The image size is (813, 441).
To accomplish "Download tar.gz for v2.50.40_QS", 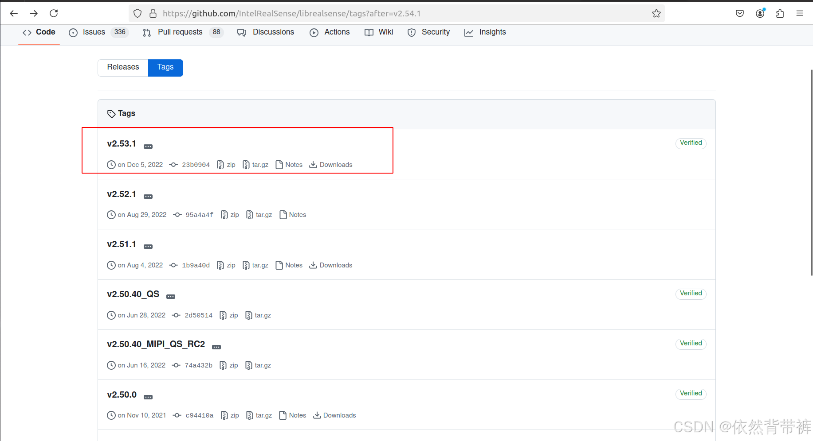I will [258, 315].
